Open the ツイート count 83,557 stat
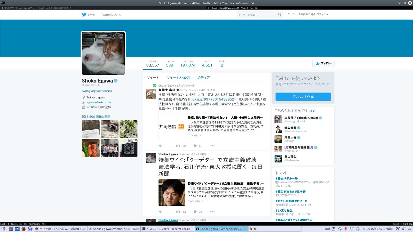The width and height of the screenshot is (413, 232). point(153,64)
